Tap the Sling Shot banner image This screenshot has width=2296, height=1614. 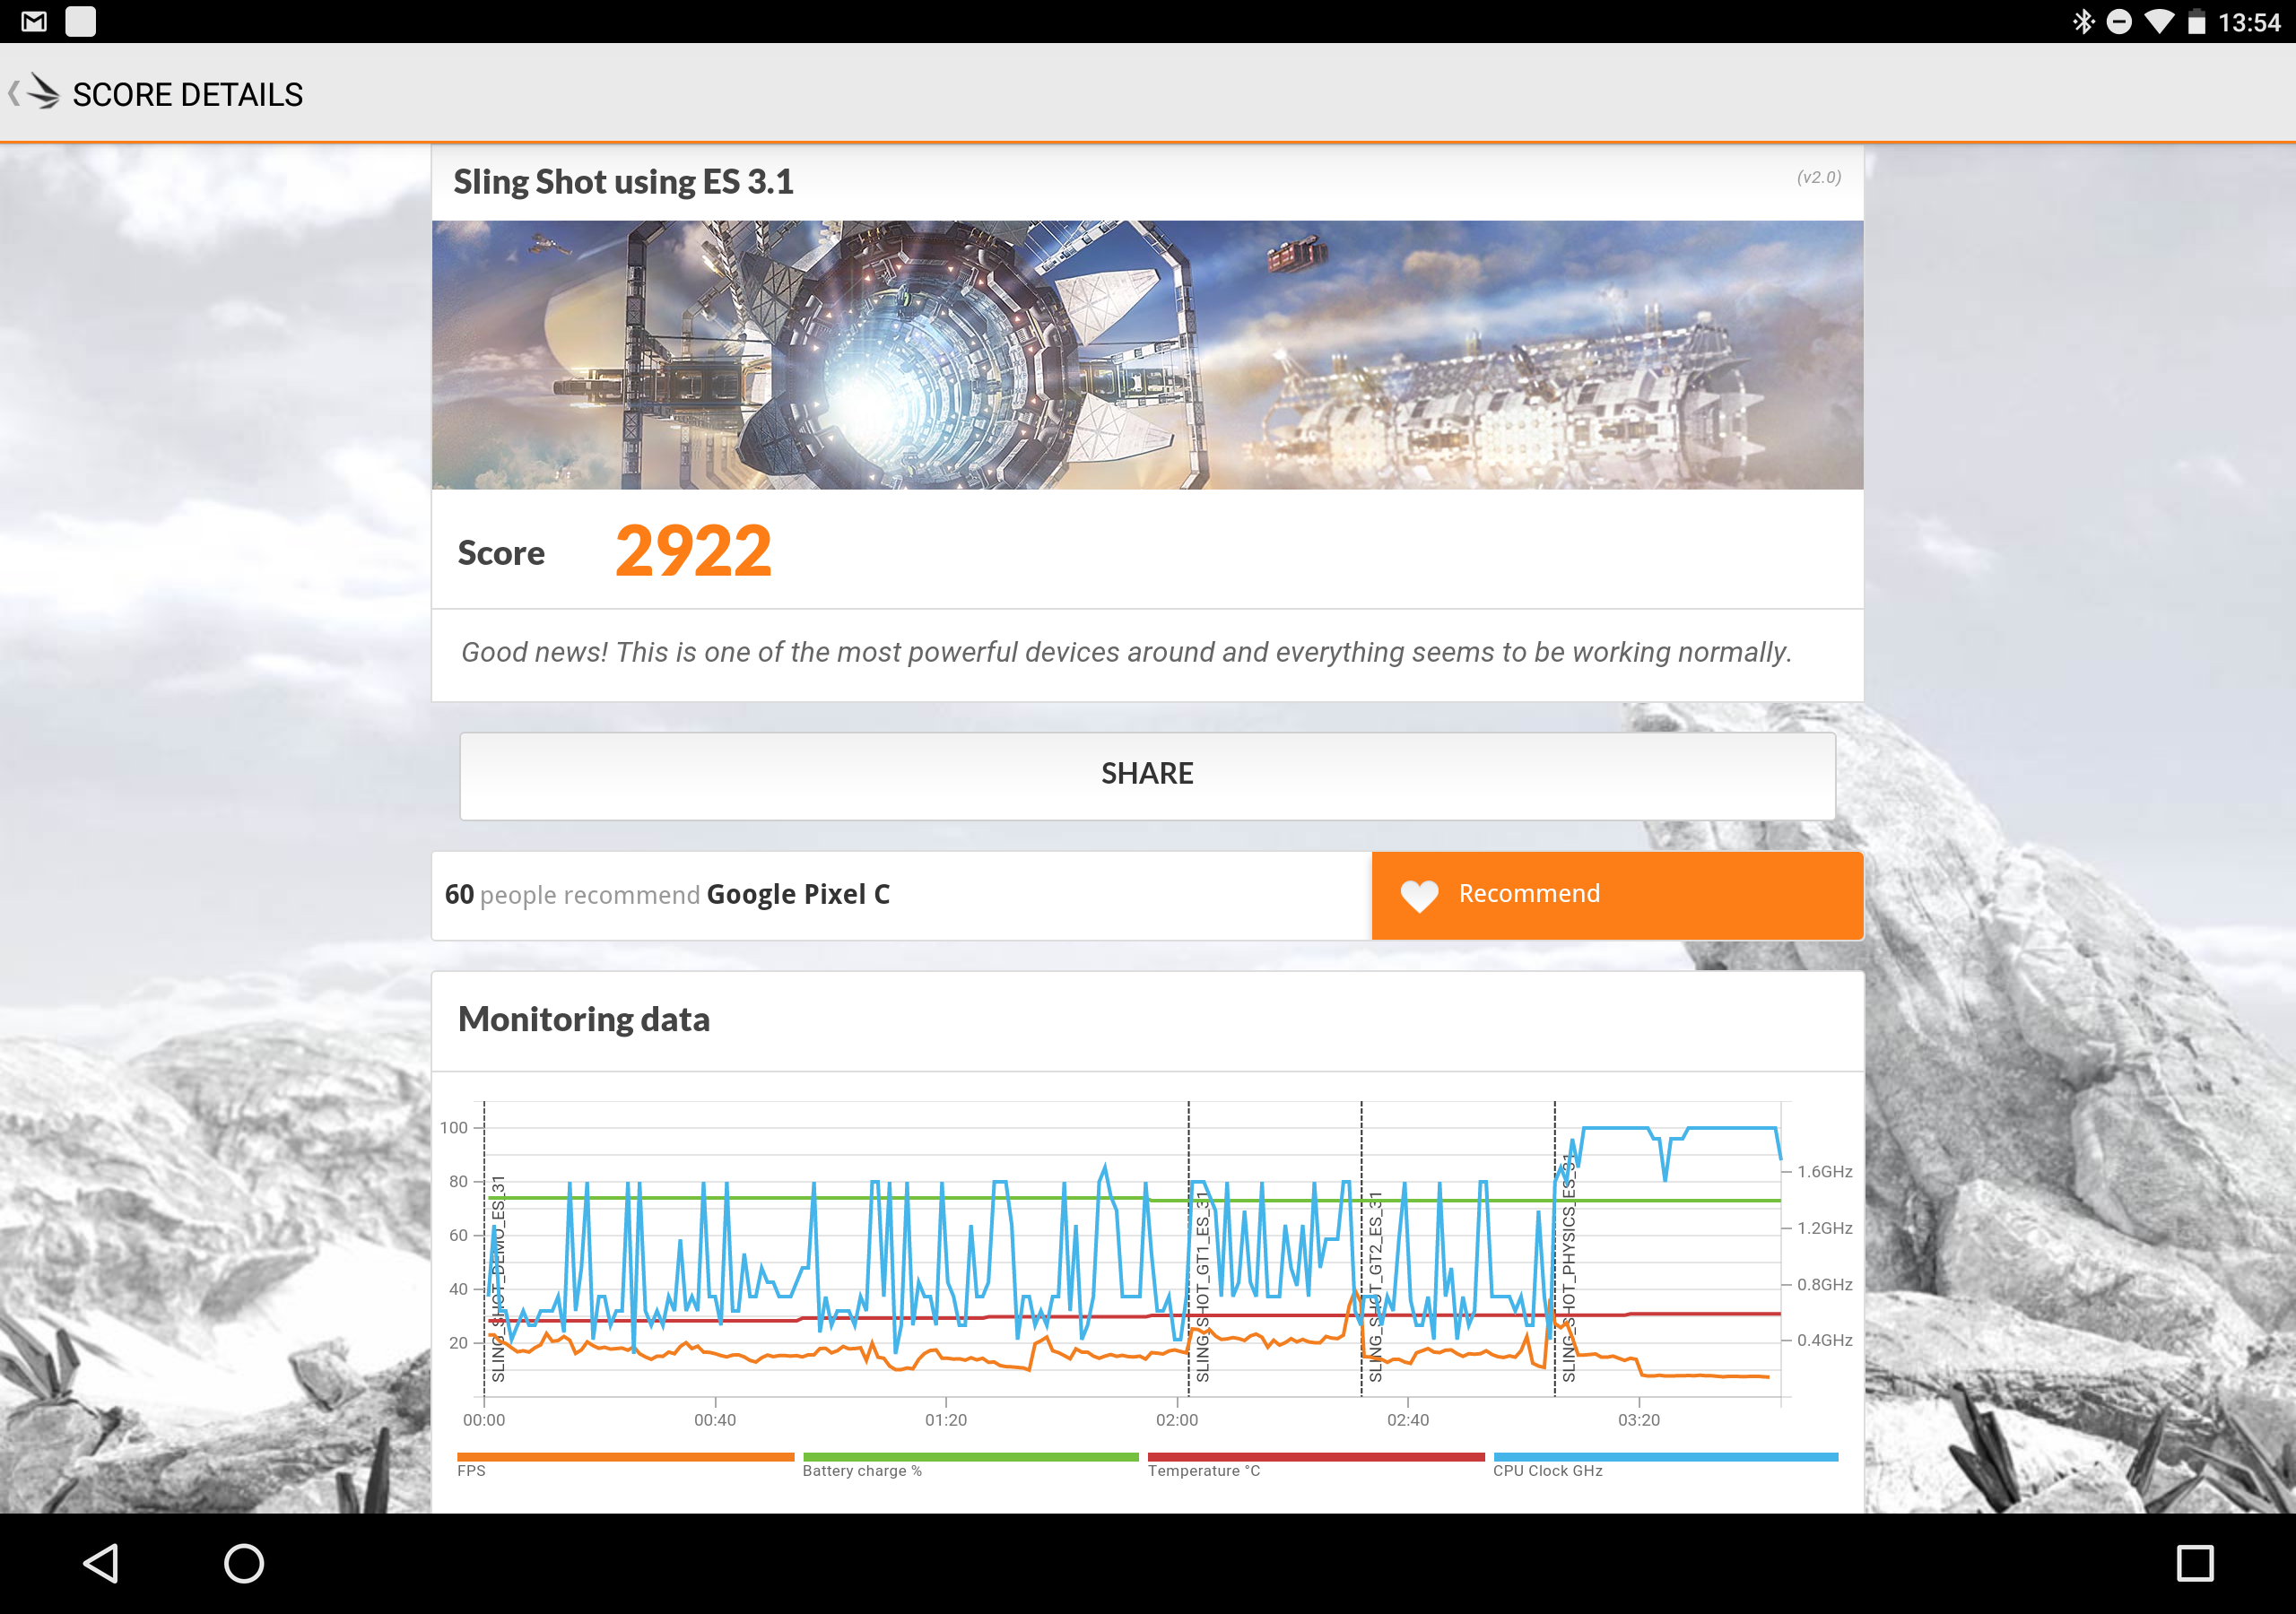[x=1147, y=355]
